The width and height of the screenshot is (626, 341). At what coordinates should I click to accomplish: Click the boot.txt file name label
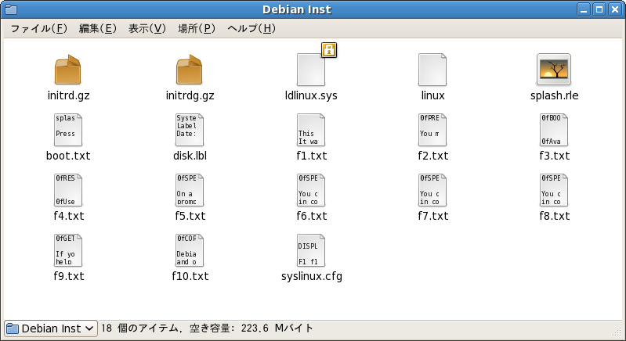point(68,156)
